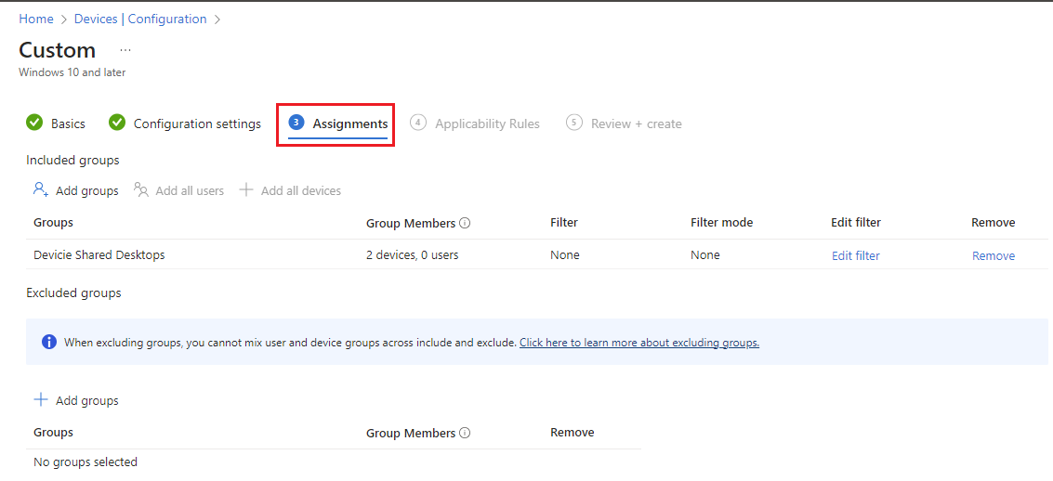1053x481 pixels.
Task: Click the Group Members info icon in Excluded groups
Action: pyautogui.click(x=465, y=433)
